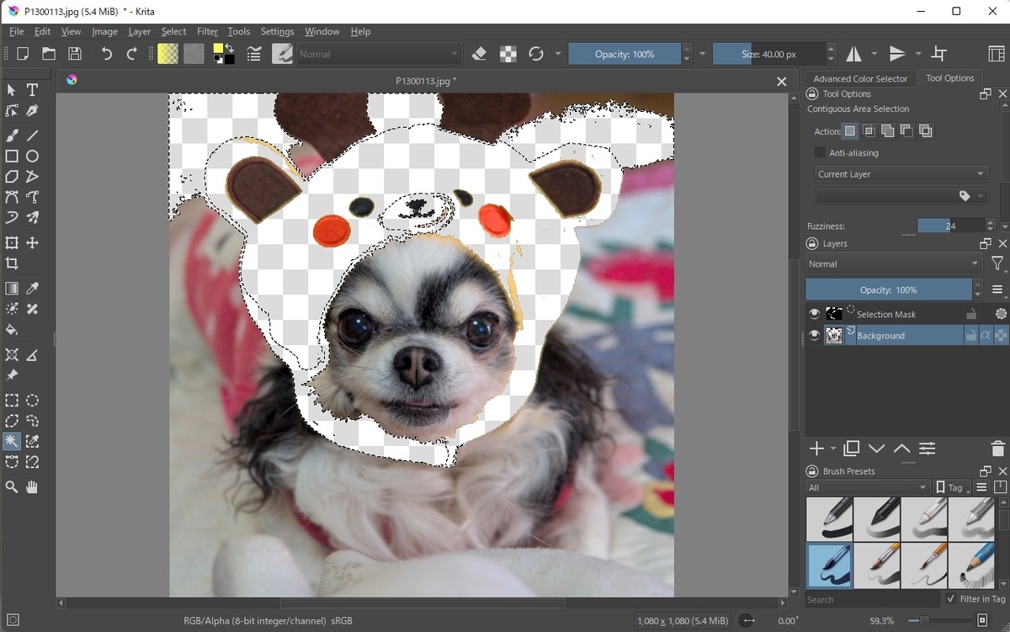
Task: Delete layer with the trash icon
Action: [997, 449]
